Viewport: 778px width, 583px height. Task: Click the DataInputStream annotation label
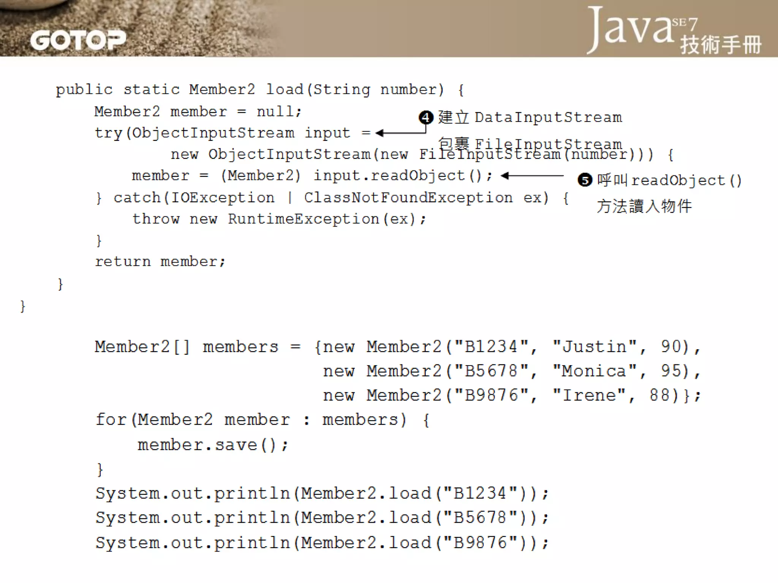(548, 117)
